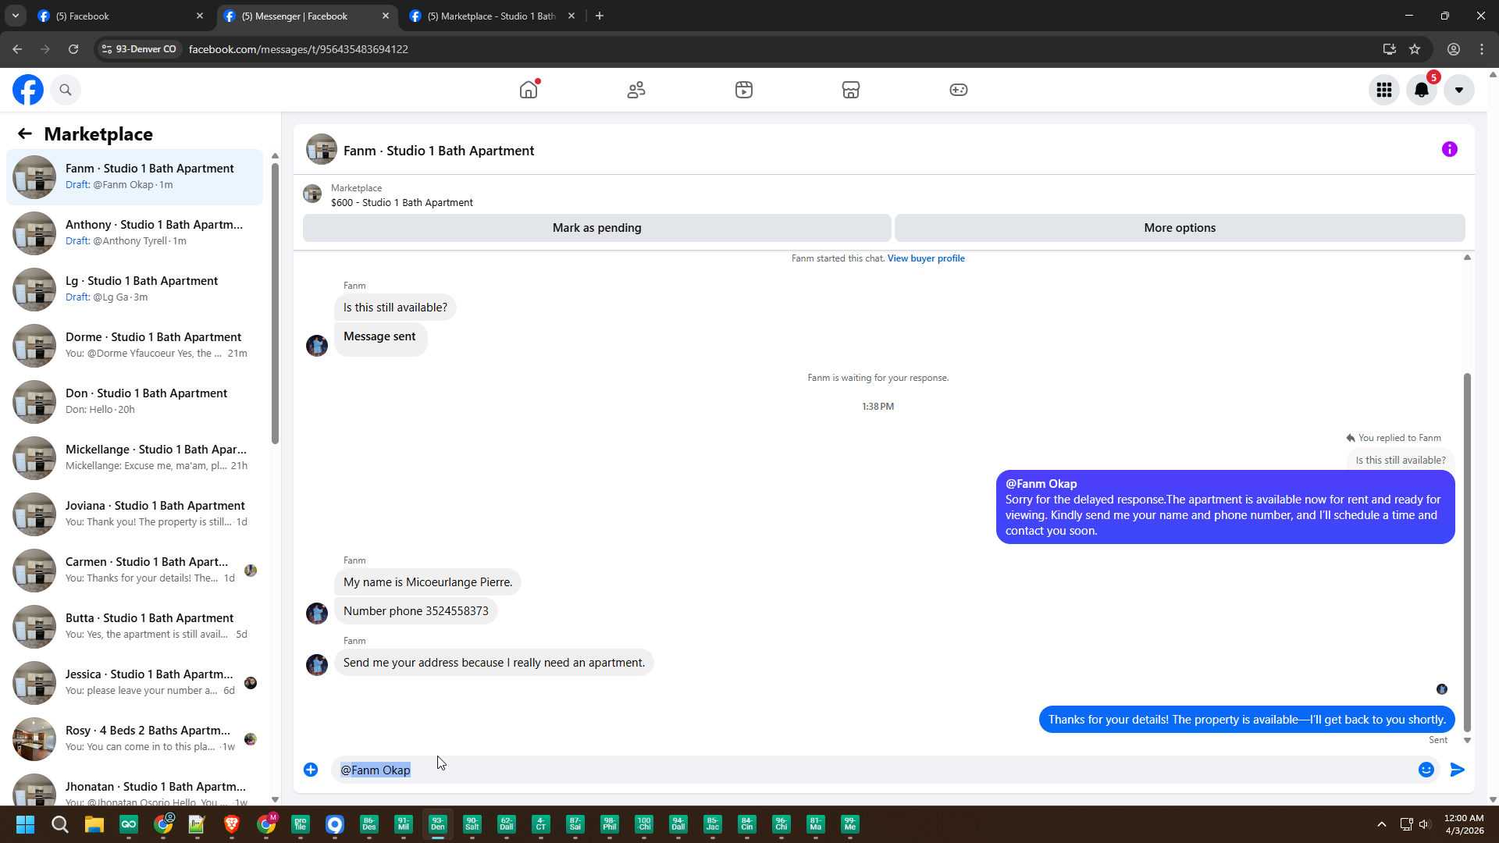
Task: Open the Anthony Studio 1 Bath conversation
Action: click(134, 233)
